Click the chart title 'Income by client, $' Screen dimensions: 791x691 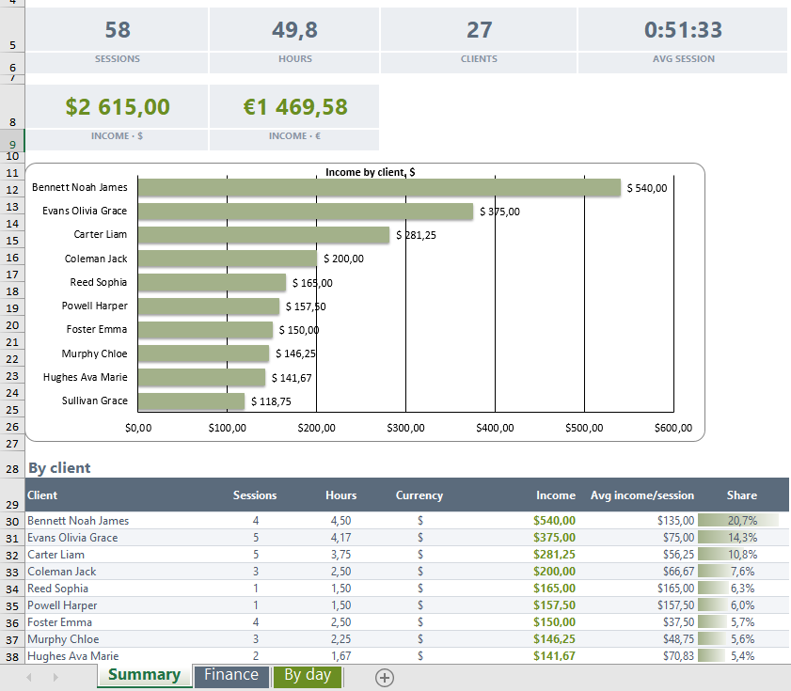(371, 172)
